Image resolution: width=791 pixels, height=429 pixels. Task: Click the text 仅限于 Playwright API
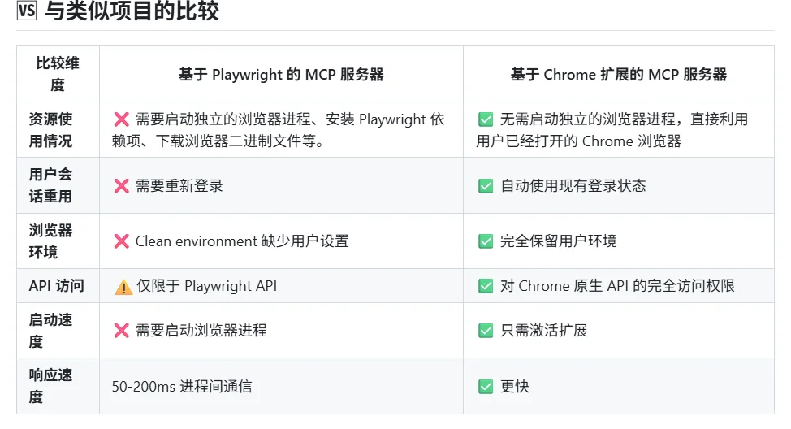coord(207,286)
